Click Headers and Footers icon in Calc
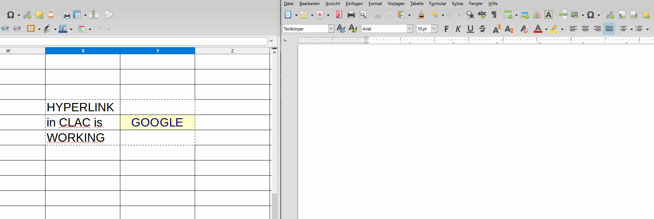This screenshot has height=219, width=654. coord(51,15)
